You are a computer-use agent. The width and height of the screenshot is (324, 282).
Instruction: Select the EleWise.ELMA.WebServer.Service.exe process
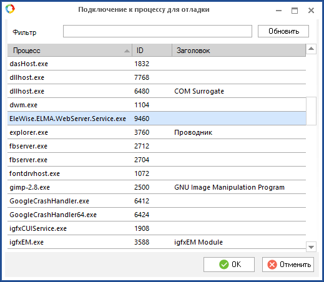pyautogui.click(x=157, y=119)
